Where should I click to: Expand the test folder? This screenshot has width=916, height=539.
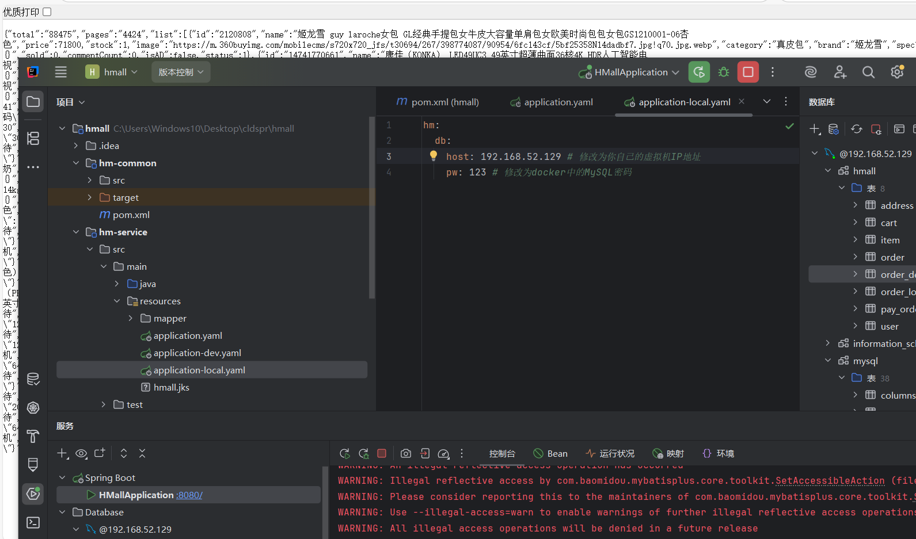[x=104, y=404]
